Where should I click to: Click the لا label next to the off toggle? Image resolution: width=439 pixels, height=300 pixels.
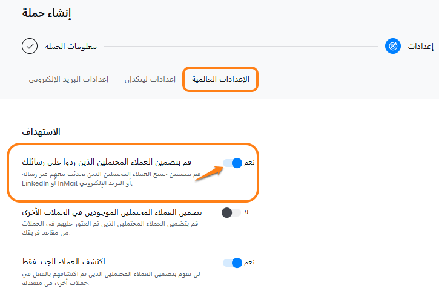click(246, 212)
